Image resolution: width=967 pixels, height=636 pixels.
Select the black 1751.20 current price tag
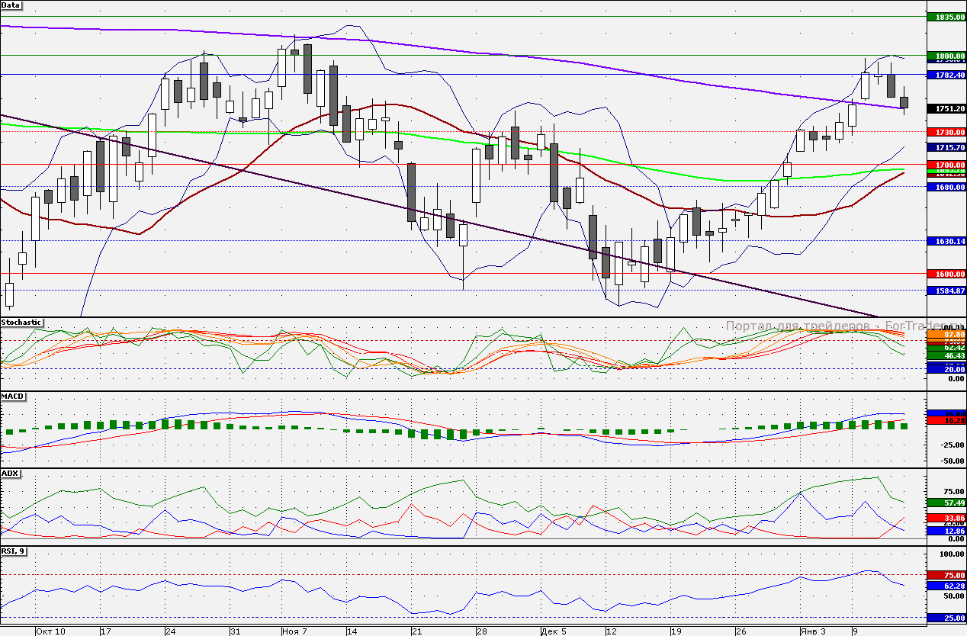[x=945, y=109]
